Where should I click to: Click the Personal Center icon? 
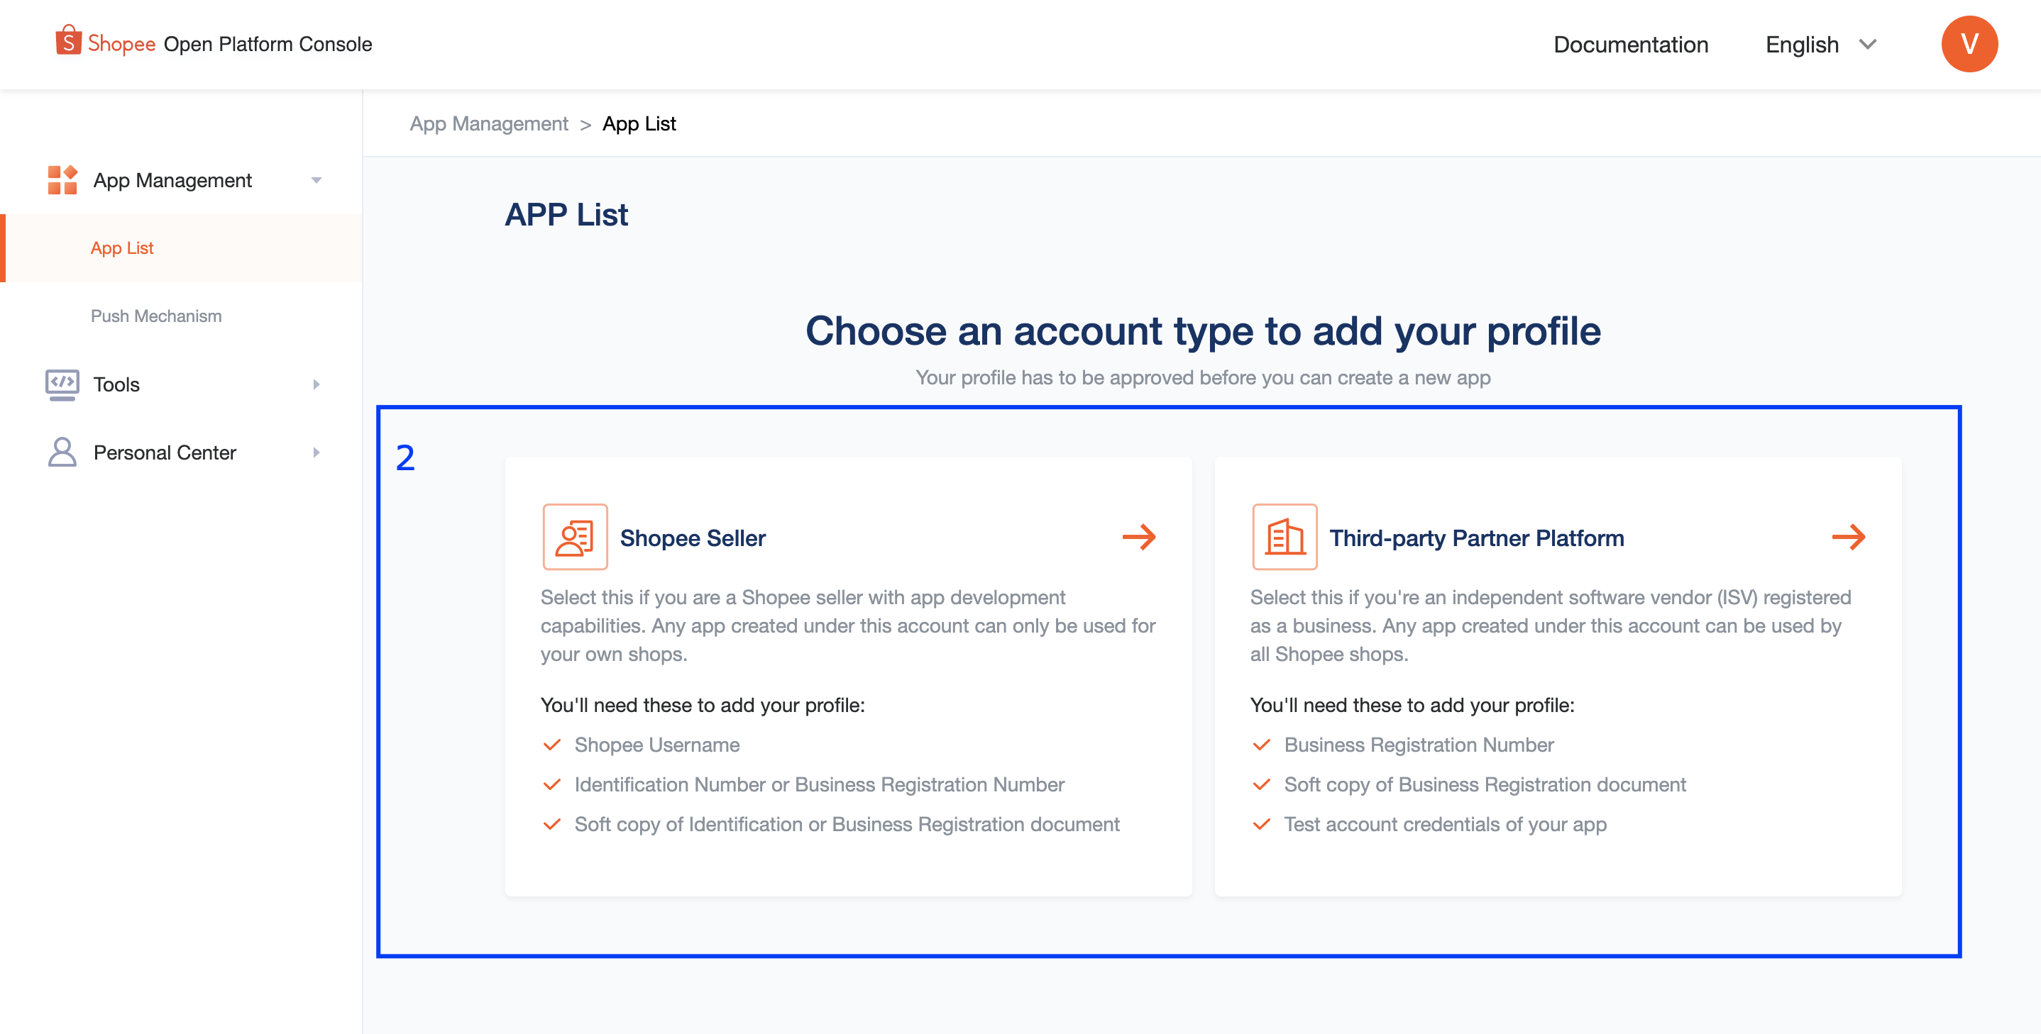coord(61,451)
